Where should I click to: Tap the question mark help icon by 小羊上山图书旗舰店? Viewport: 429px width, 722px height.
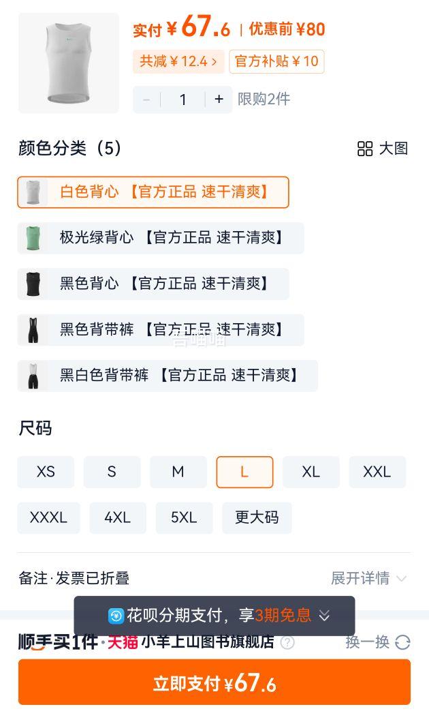click(287, 642)
